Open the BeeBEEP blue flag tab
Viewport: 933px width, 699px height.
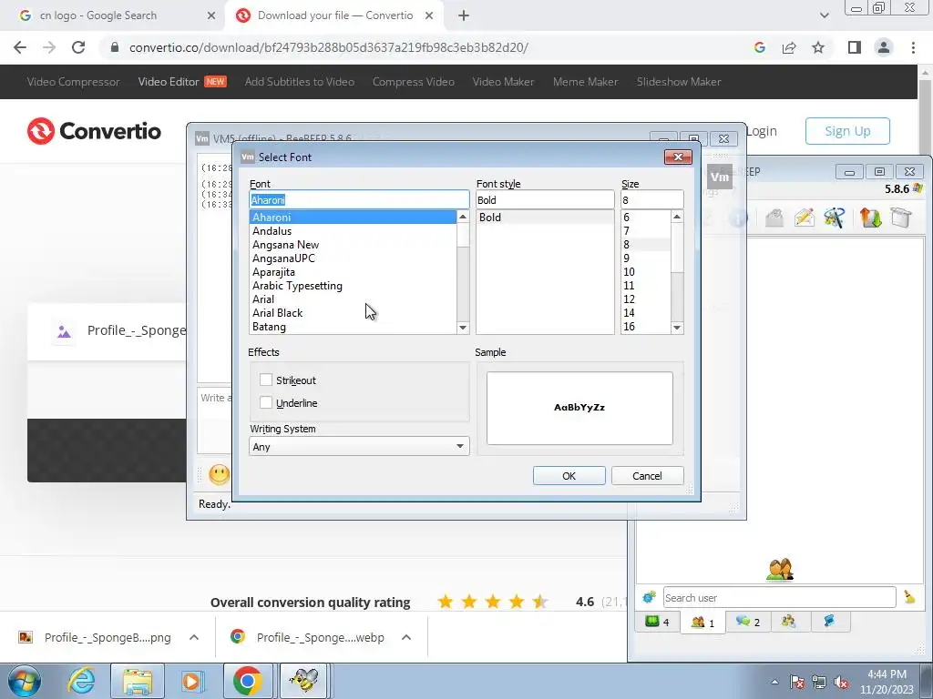pyautogui.click(x=829, y=622)
